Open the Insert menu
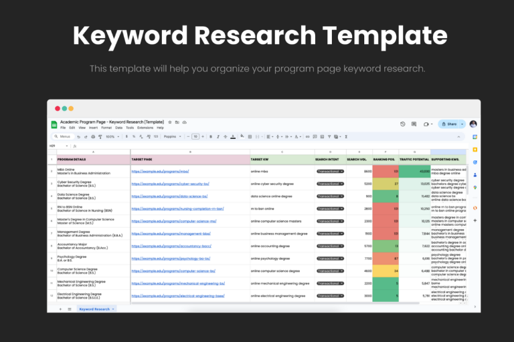This screenshot has width=514, height=342. click(x=93, y=128)
